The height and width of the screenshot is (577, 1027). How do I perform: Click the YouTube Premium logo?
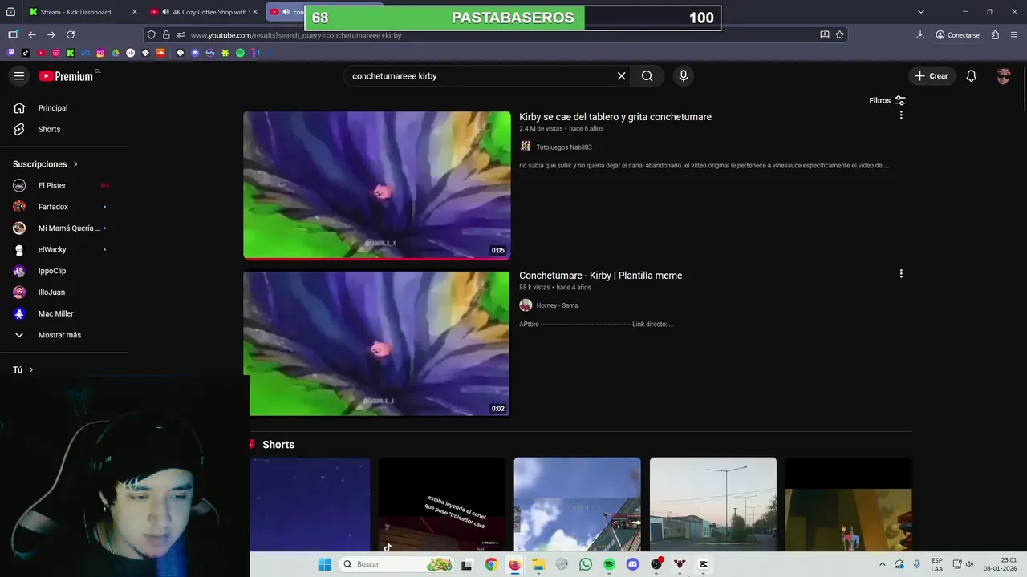click(x=67, y=76)
